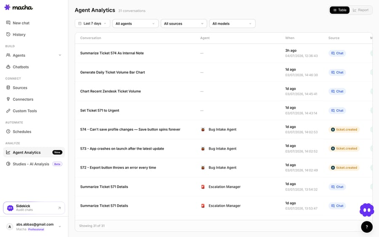
Task: Click the Beta badge on Studies
Action: [x=57, y=164]
